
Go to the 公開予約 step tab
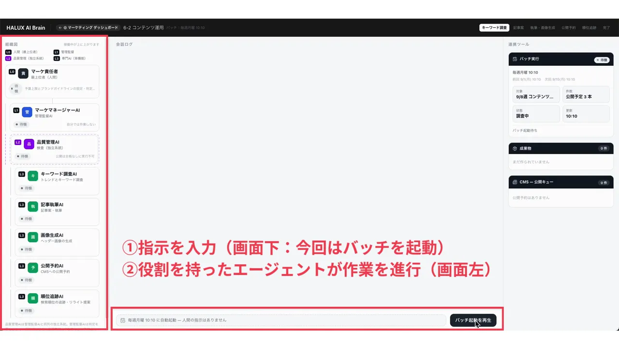click(569, 28)
